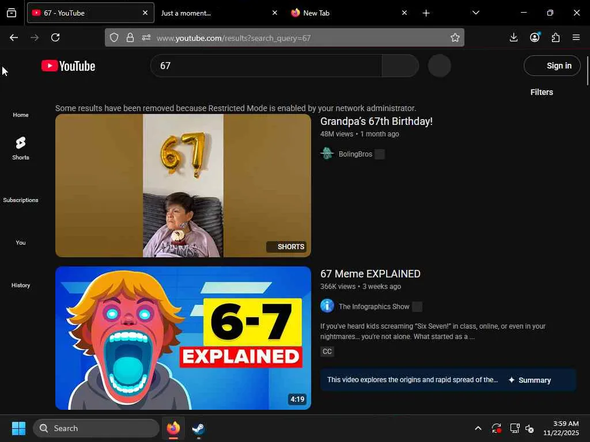590x442 pixels.
Task: Click the browser address bar URL
Action: click(234, 38)
